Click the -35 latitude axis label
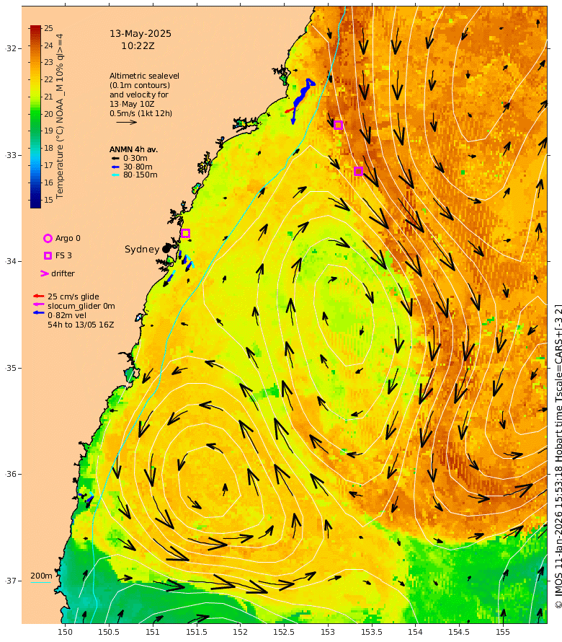The image size is (562, 642). [x=11, y=368]
